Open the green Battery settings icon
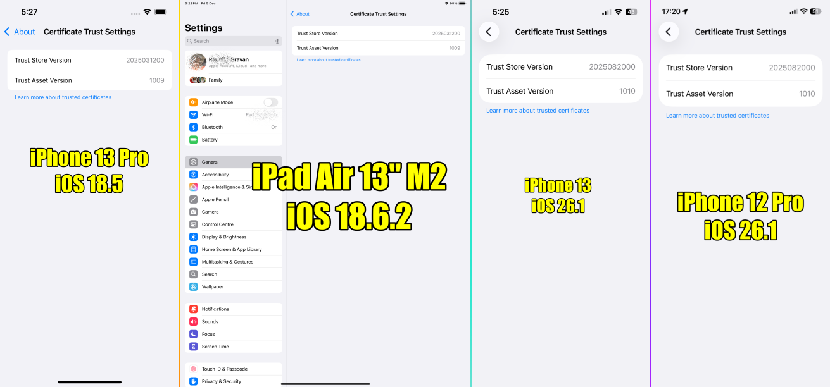The image size is (830, 387). coord(193,140)
